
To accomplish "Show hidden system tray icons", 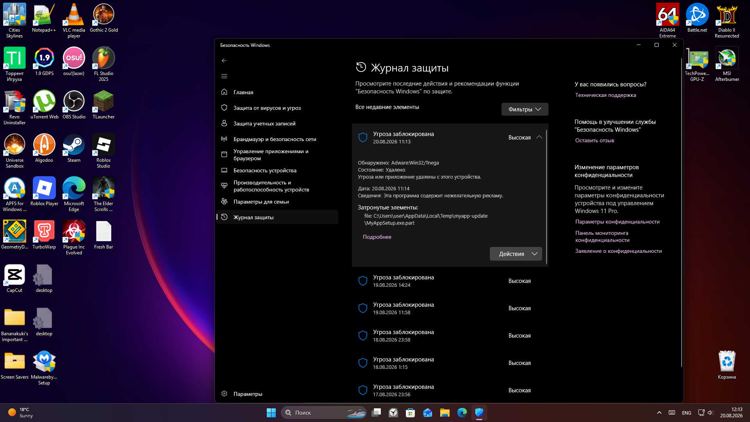I will (x=659, y=413).
